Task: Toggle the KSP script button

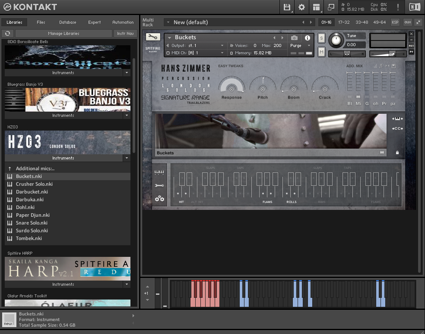Action: 395,22
